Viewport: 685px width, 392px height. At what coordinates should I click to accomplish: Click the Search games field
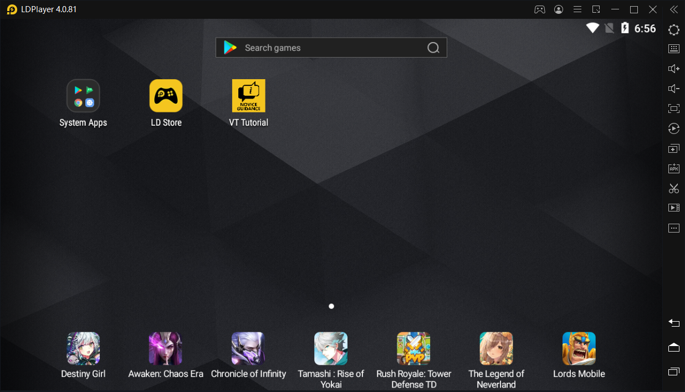331,48
